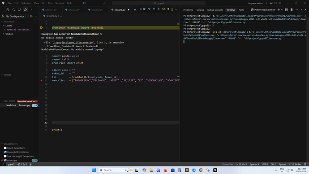Go back with the navigation arrow
Viewport: 309px width, 174px height.
pyautogui.click(x=104, y=3)
